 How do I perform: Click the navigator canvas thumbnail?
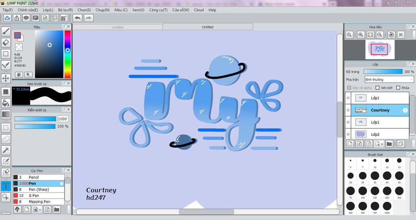[380, 49]
